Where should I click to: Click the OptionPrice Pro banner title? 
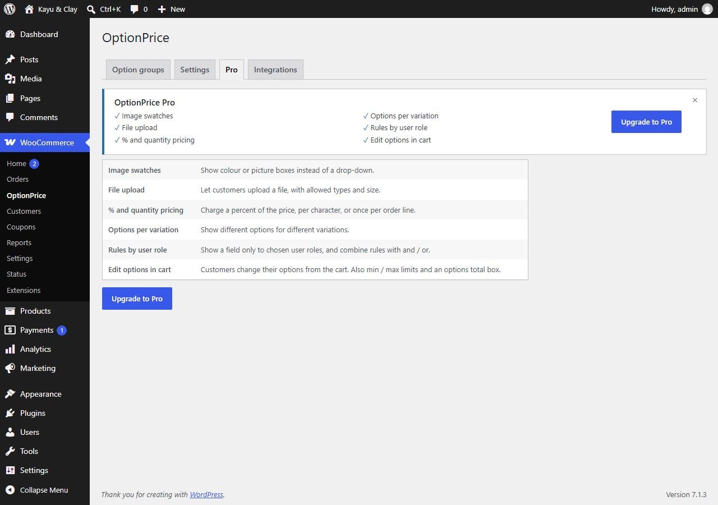(145, 102)
